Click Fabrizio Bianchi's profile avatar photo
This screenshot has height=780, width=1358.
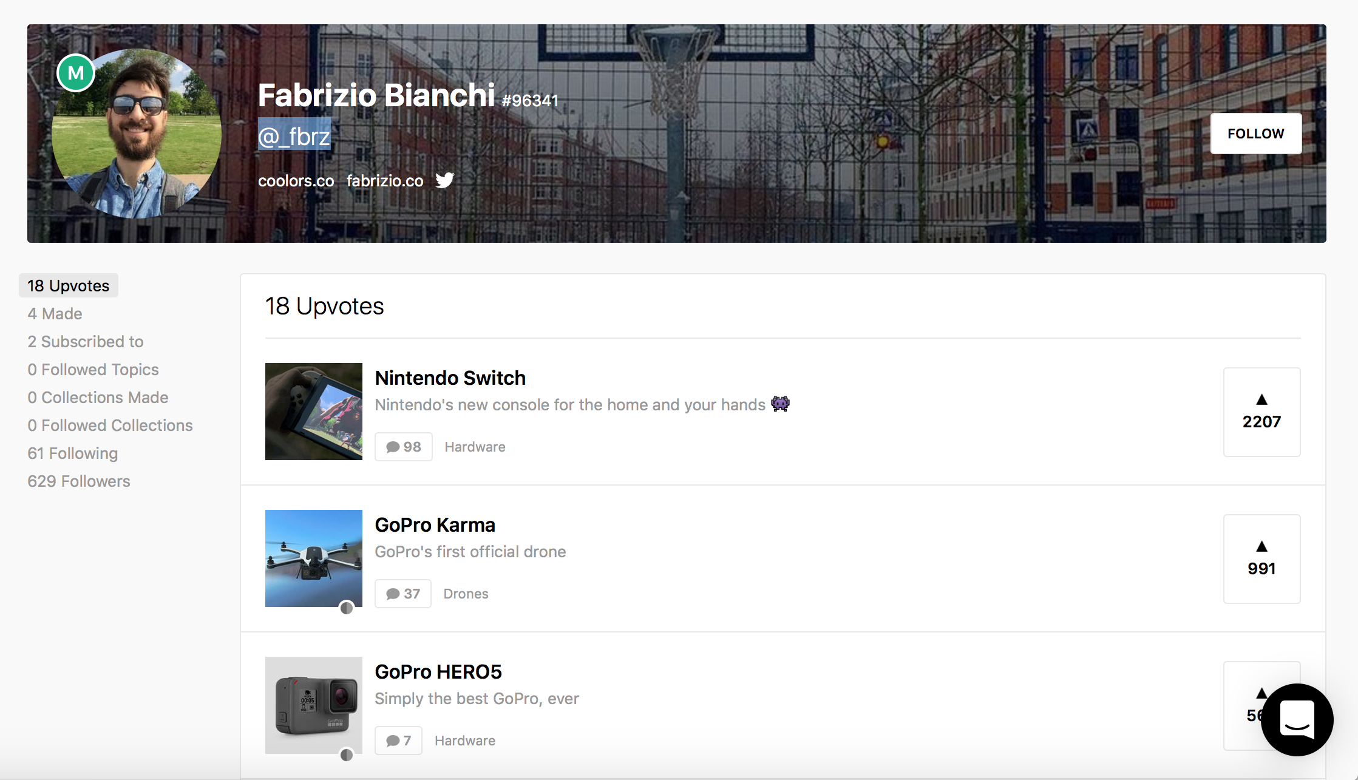pyautogui.click(x=137, y=134)
